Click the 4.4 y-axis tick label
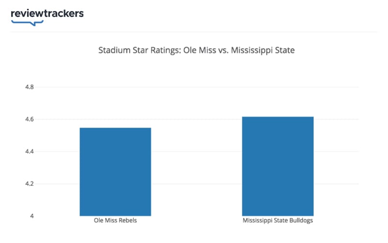Viewport: 388px width, 243px height. (x=30, y=151)
